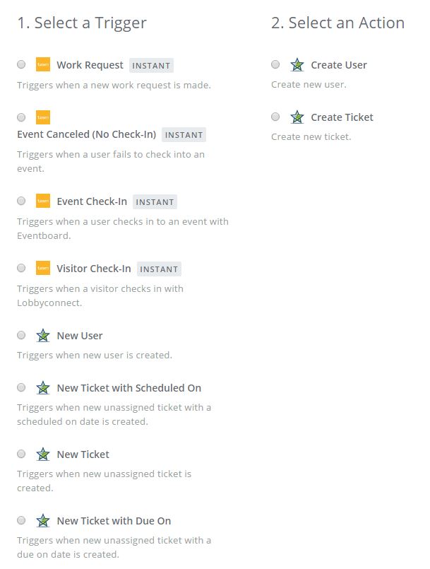The height and width of the screenshot is (569, 430).
Task: Click the New Ticket with Due On label
Action: click(114, 521)
